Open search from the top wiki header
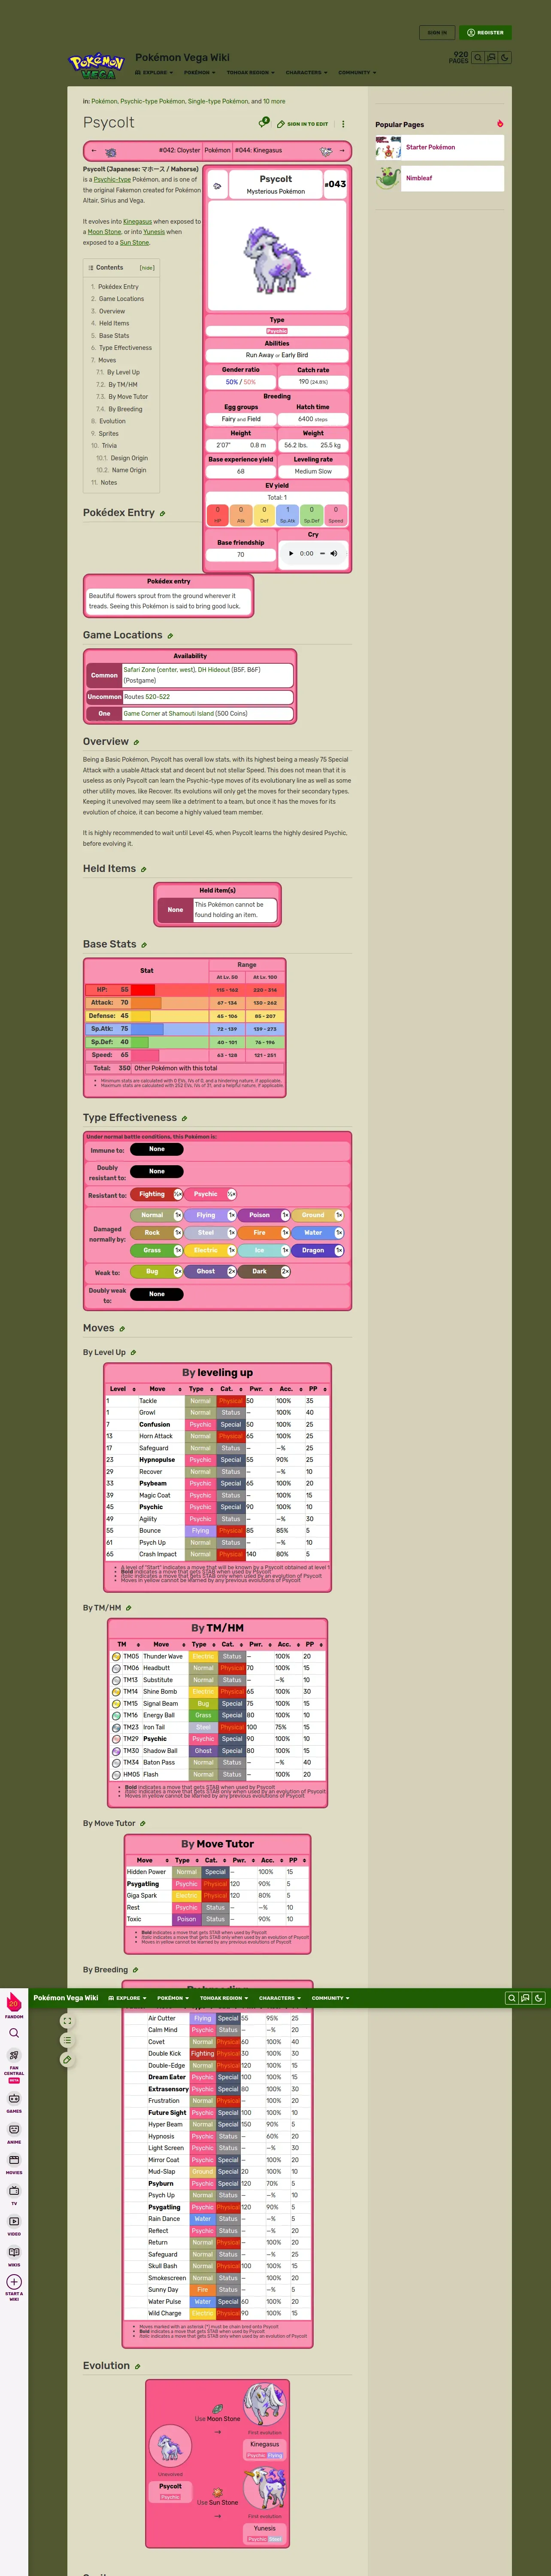This screenshot has height=2576, width=551. [478, 58]
